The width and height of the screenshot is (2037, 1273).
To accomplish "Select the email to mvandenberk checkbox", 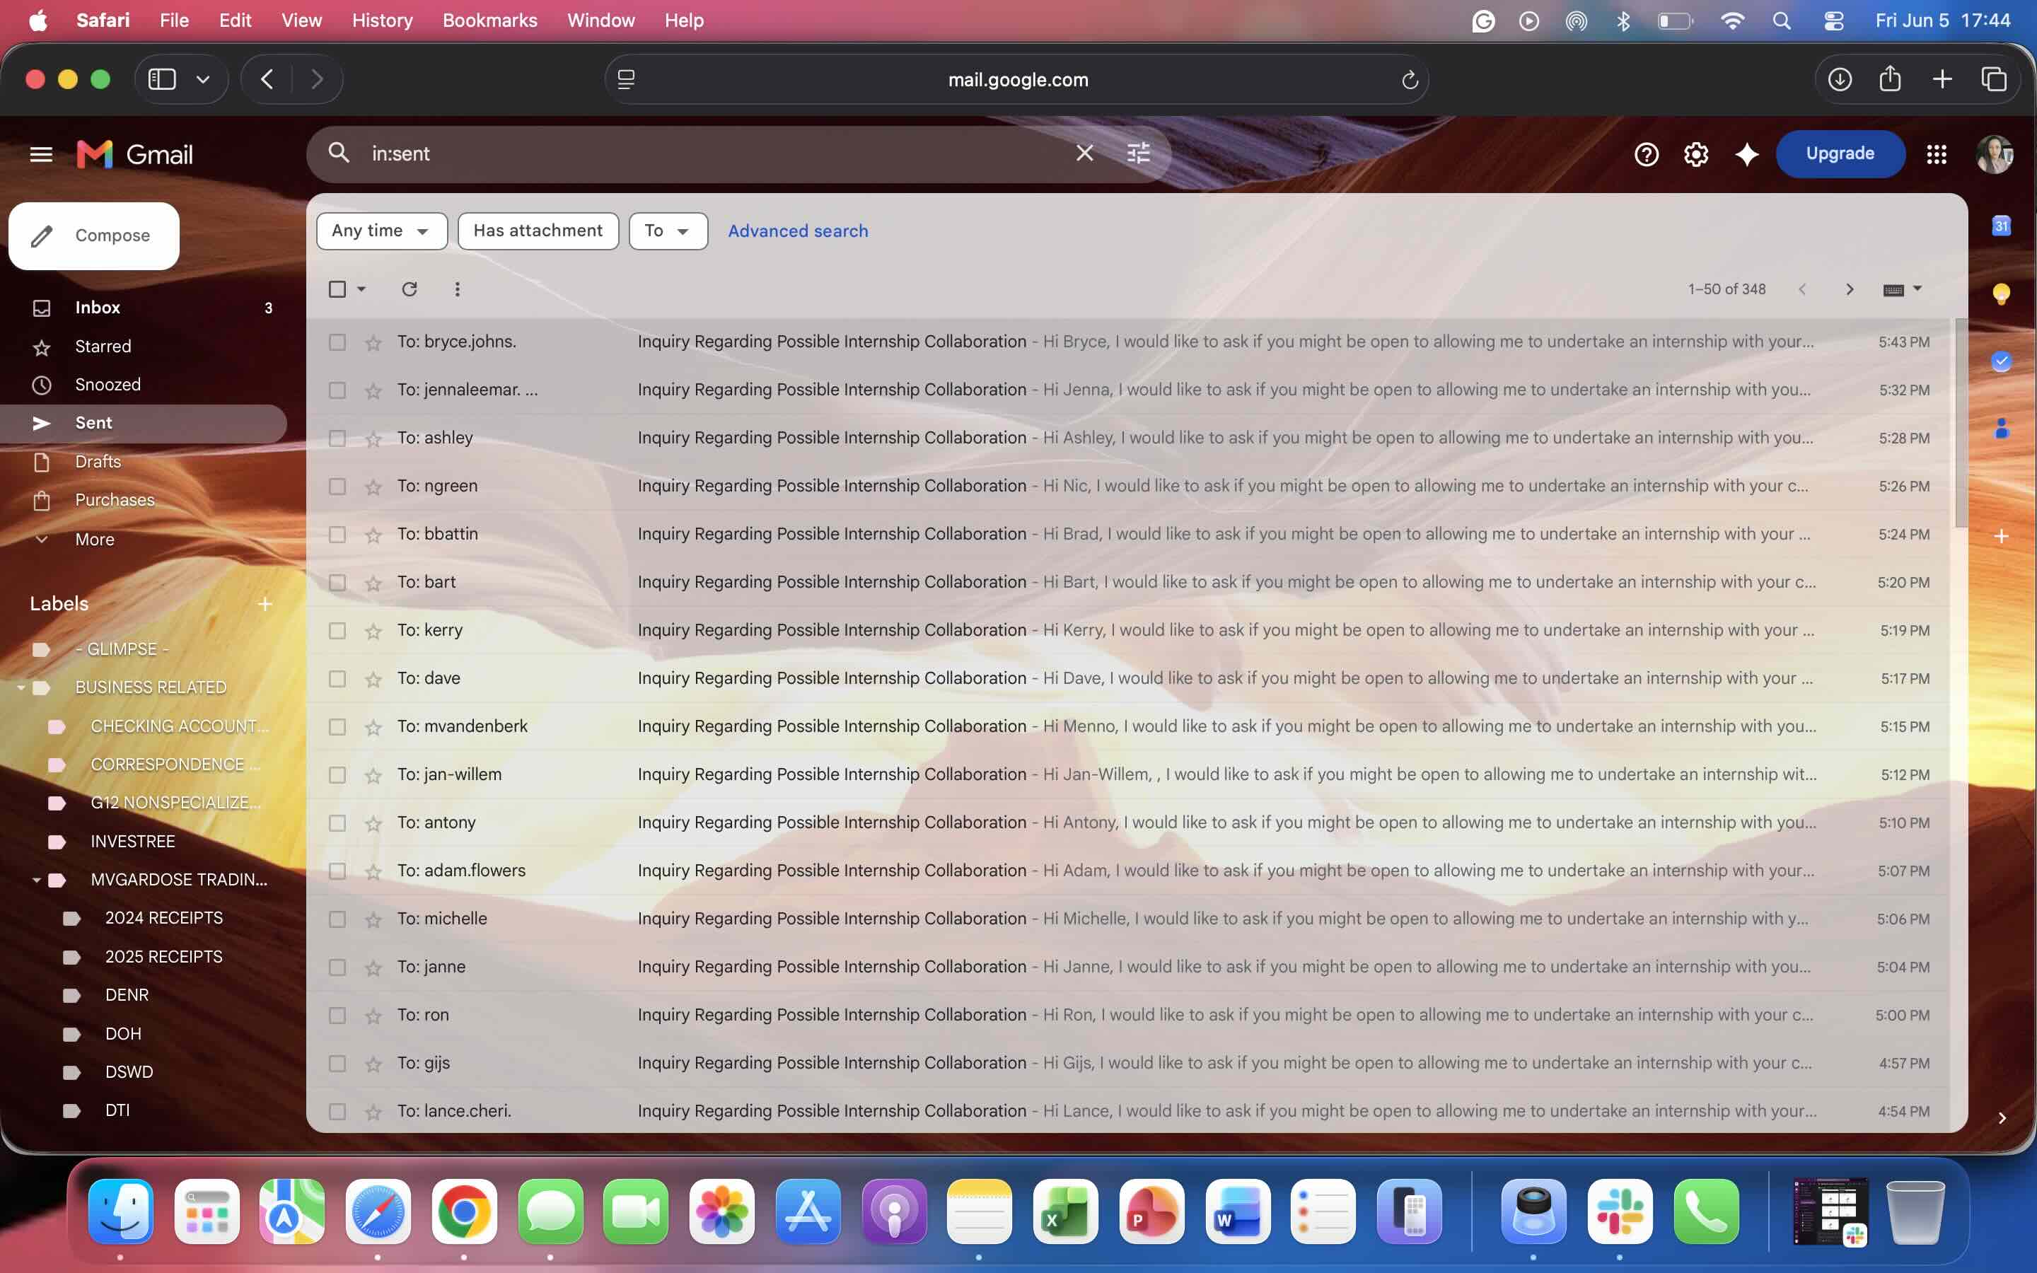I will (x=337, y=726).
